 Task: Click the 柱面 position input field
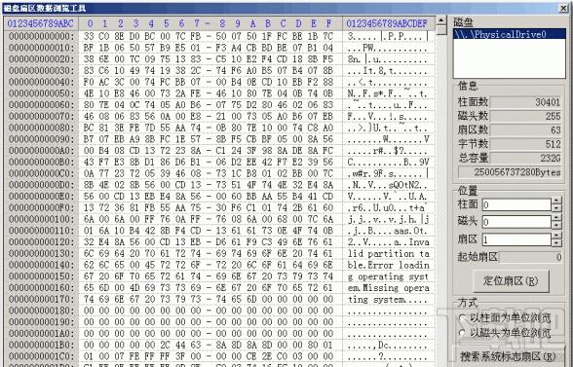516,204
